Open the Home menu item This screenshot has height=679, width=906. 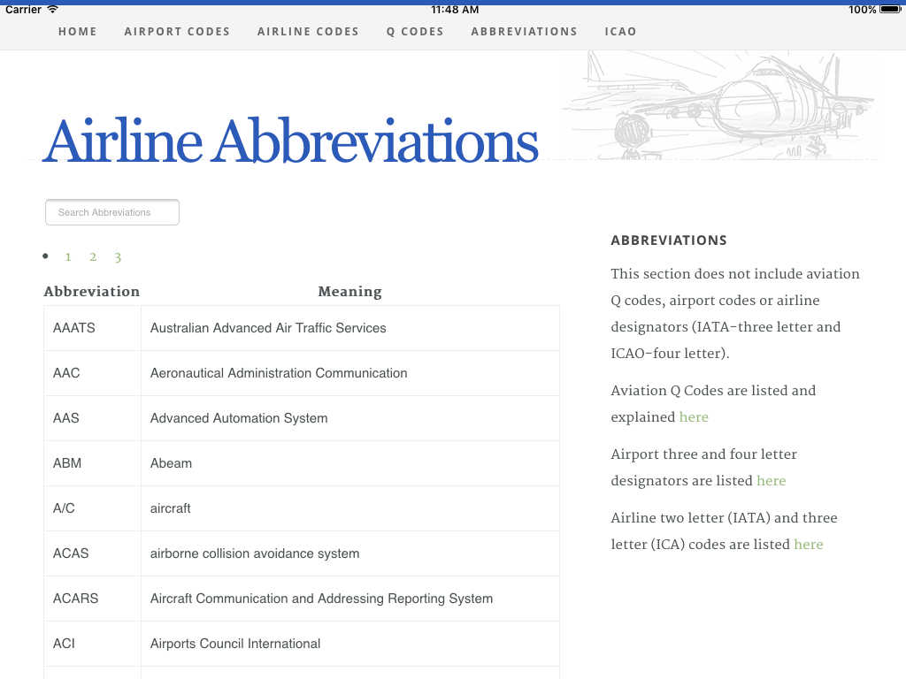tap(78, 32)
